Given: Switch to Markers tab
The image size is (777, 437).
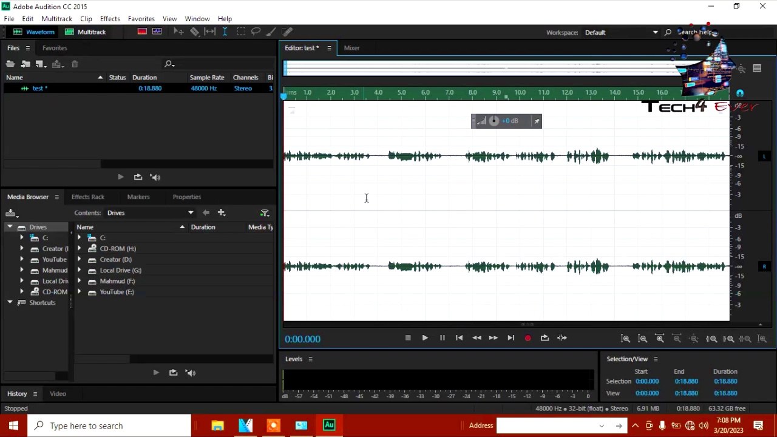Looking at the screenshot, I should pyautogui.click(x=138, y=197).
